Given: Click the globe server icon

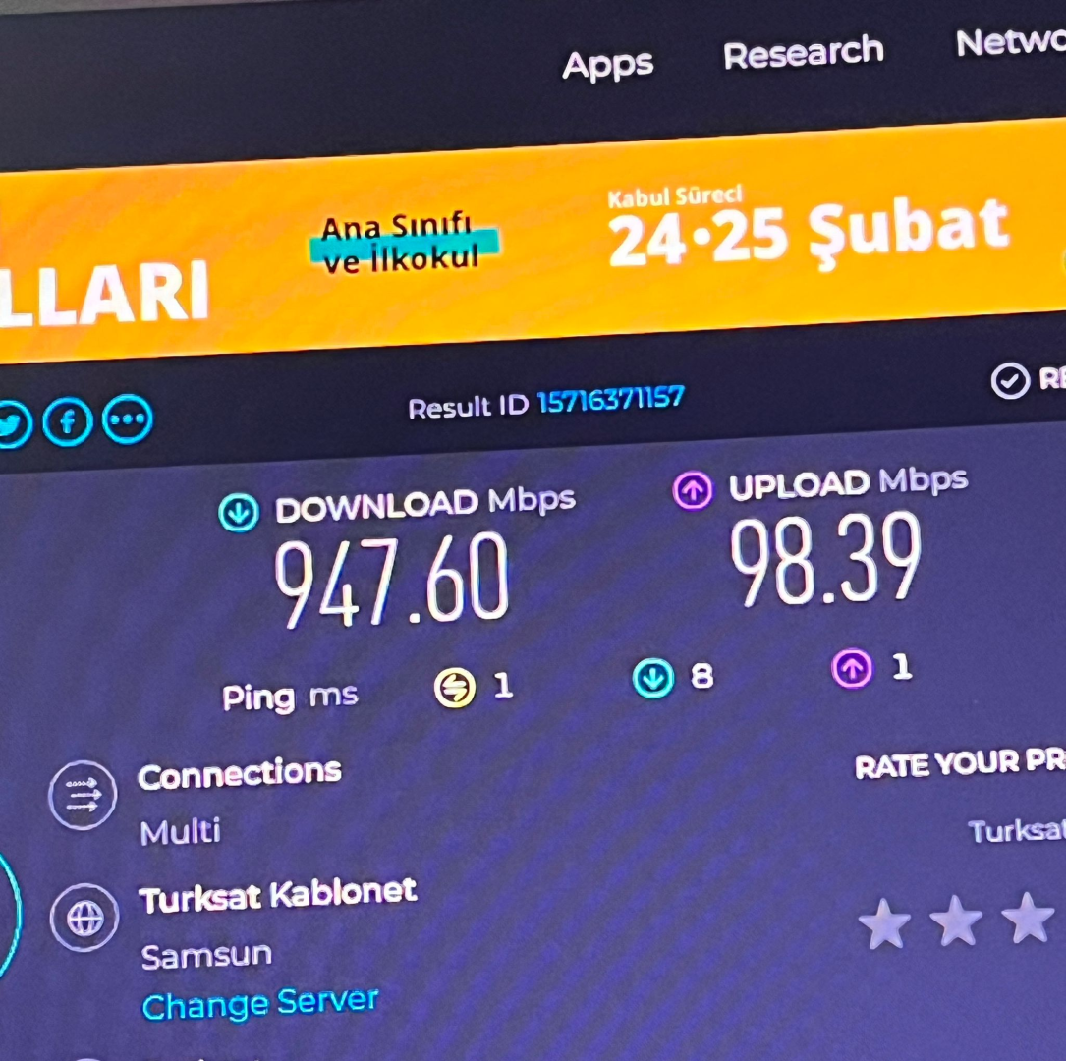Looking at the screenshot, I should click(x=84, y=918).
